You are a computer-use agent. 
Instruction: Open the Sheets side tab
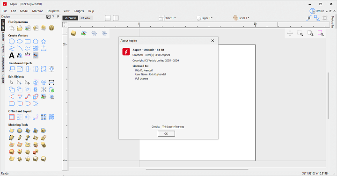click(x=3, y=37)
